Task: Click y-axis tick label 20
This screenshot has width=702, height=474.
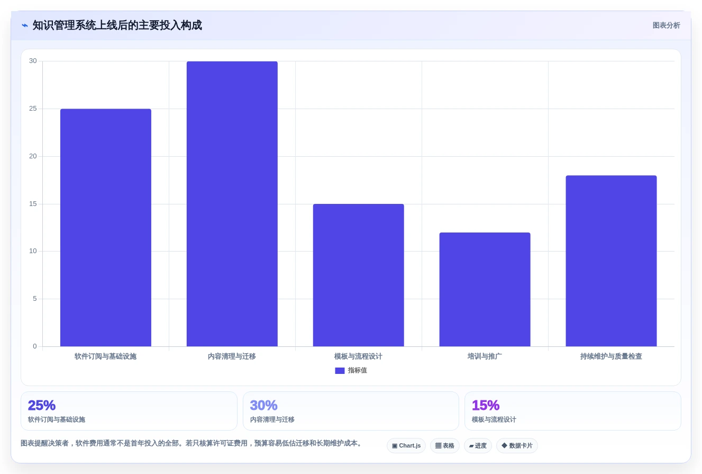Action: 33,156
